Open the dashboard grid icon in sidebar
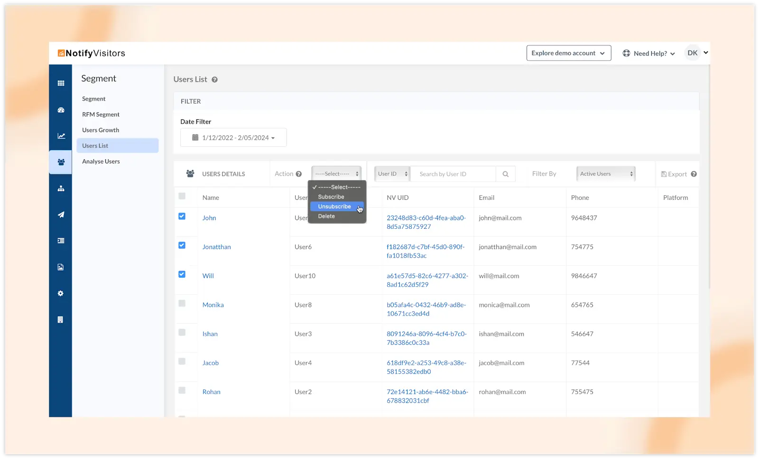The height and width of the screenshot is (459, 759). coord(61,83)
